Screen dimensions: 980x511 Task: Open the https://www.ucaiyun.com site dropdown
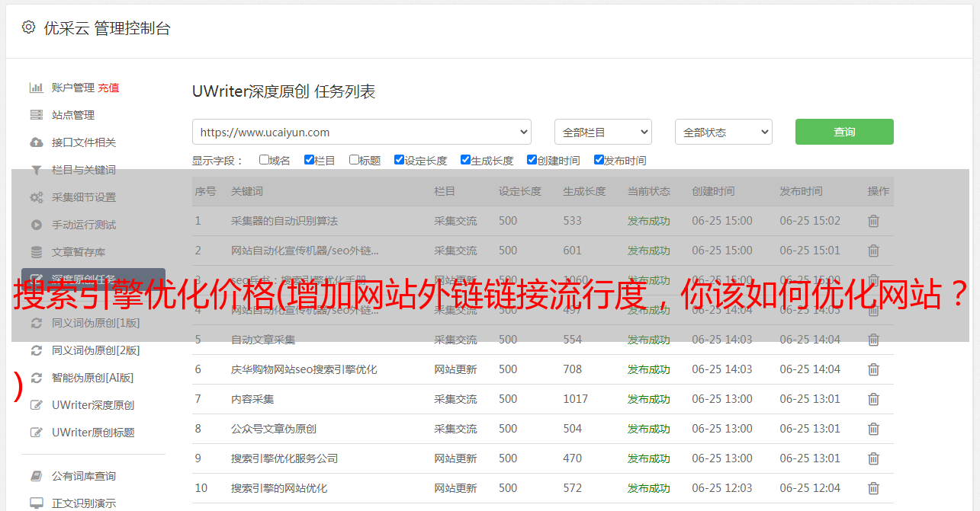tap(361, 132)
